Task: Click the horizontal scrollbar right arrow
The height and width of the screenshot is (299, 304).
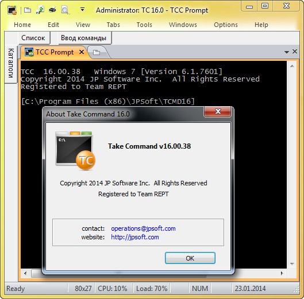Action: (282, 273)
